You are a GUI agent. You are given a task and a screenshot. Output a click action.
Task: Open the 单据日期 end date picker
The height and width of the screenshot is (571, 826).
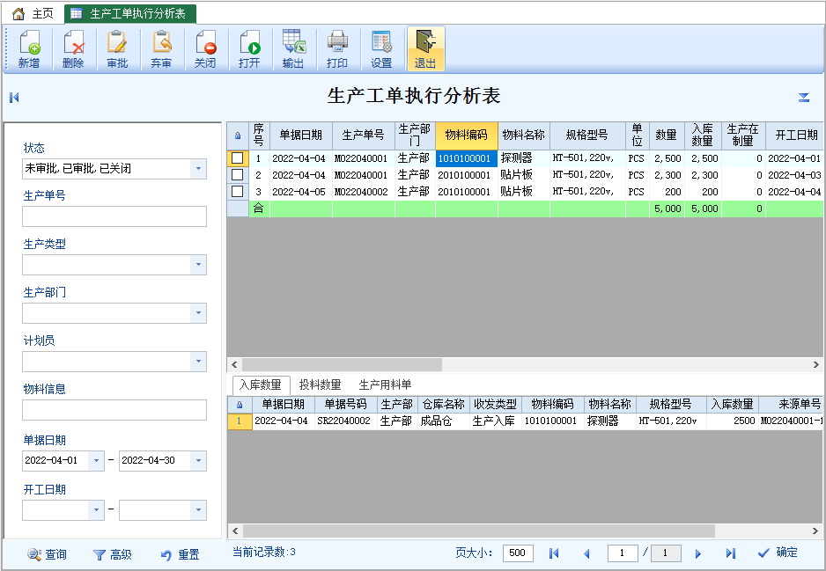click(198, 460)
